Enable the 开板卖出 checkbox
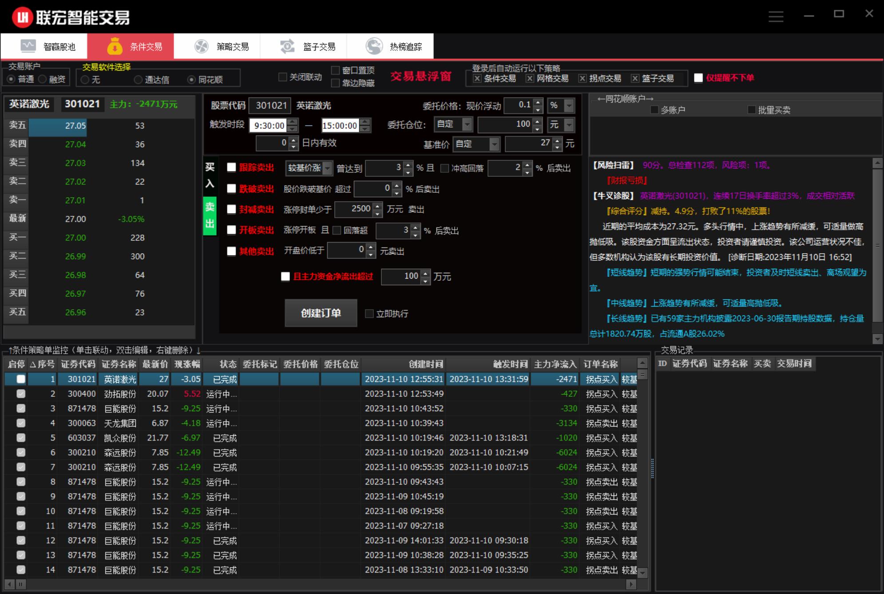884x594 pixels. [231, 230]
